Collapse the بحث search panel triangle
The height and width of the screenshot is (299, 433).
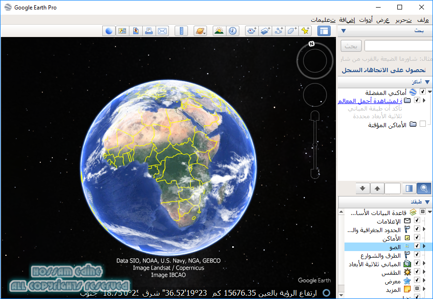344,31
